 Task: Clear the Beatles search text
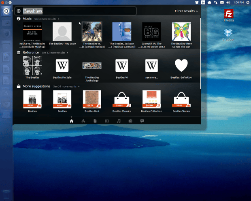pyautogui.click(x=19, y=11)
